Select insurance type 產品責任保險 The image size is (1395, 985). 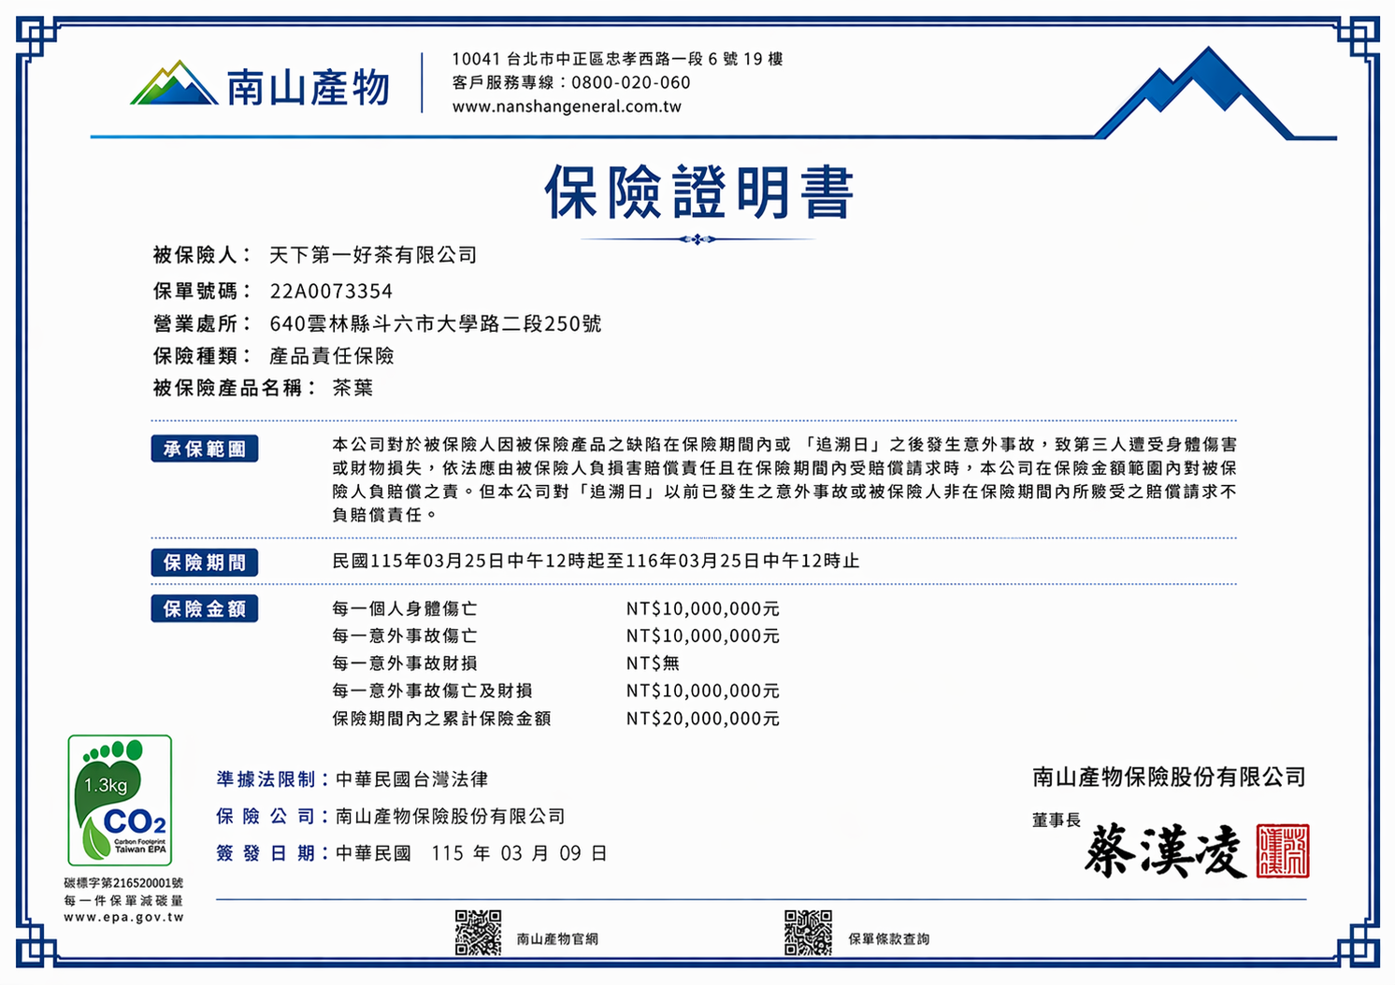(332, 356)
